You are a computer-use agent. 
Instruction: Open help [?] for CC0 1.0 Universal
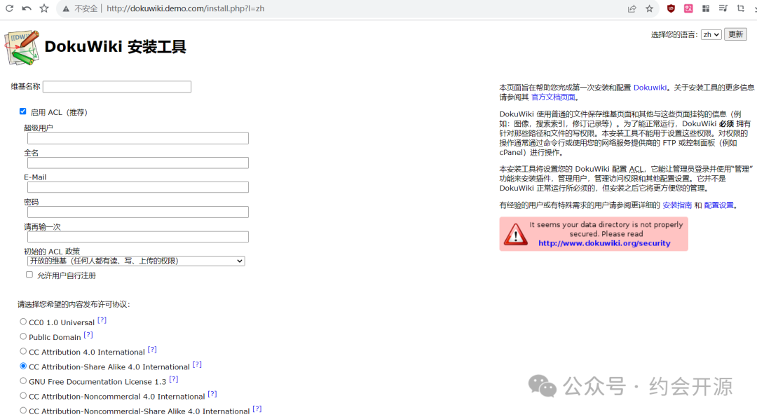click(102, 320)
